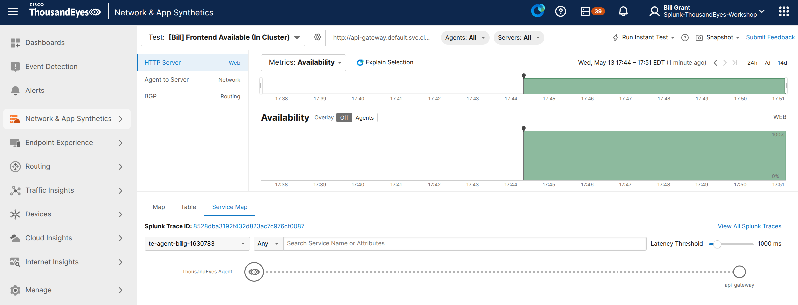
Task: Click the Manage gear sidebar icon
Action: (x=15, y=290)
